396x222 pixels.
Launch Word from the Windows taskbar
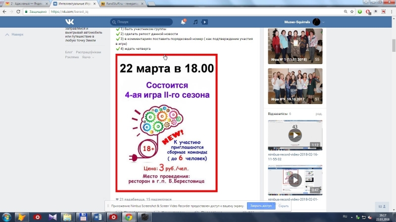pyautogui.click(x=98, y=217)
